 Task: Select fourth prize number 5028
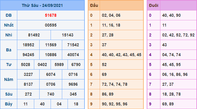(26, 65)
